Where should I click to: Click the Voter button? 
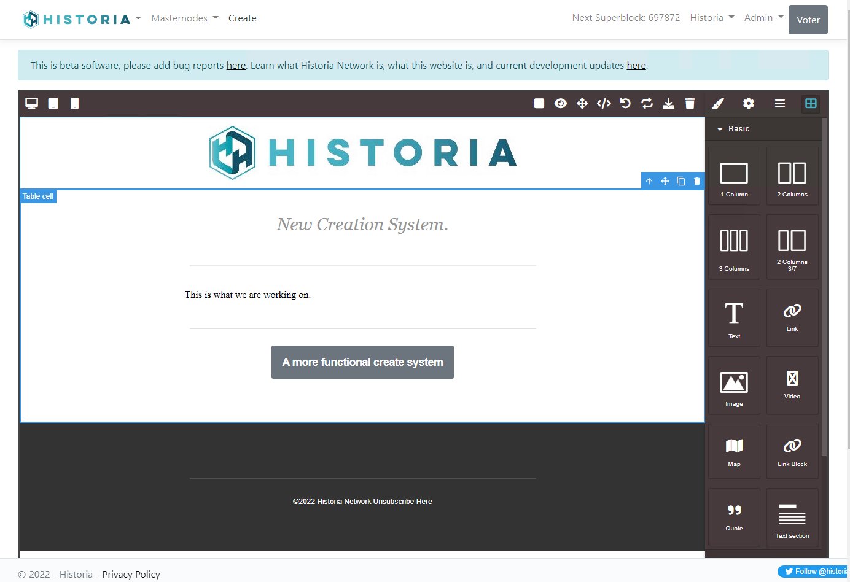click(808, 20)
